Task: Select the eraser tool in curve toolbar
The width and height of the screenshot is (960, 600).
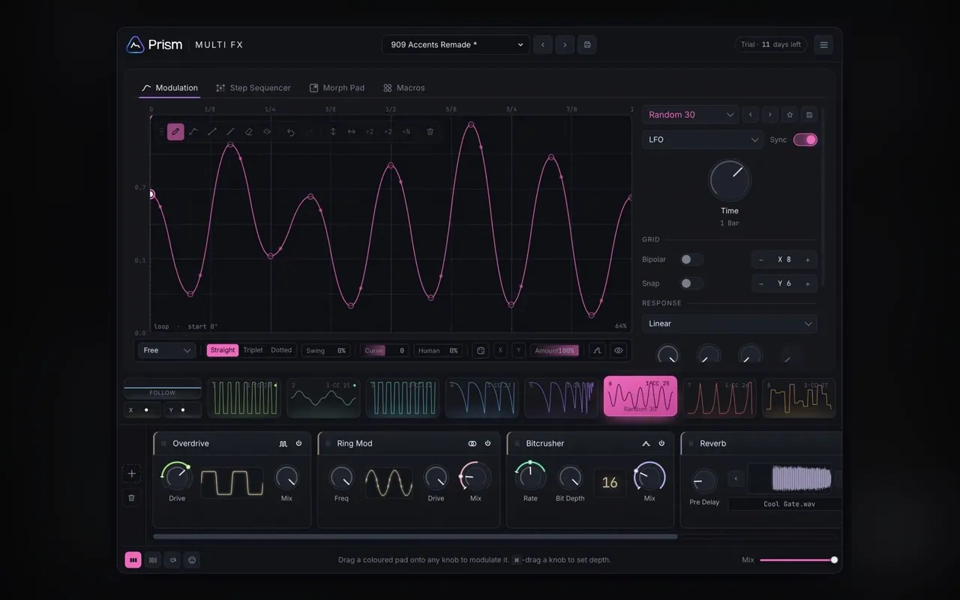Action: click(249, 132)
